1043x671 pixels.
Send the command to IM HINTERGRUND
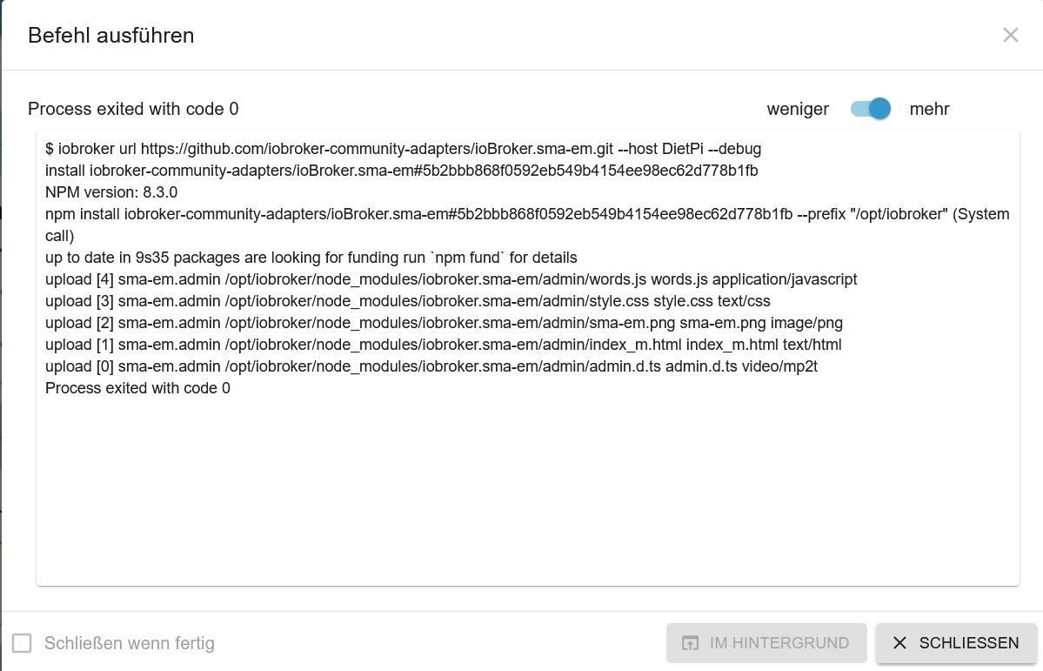(766, 643)
